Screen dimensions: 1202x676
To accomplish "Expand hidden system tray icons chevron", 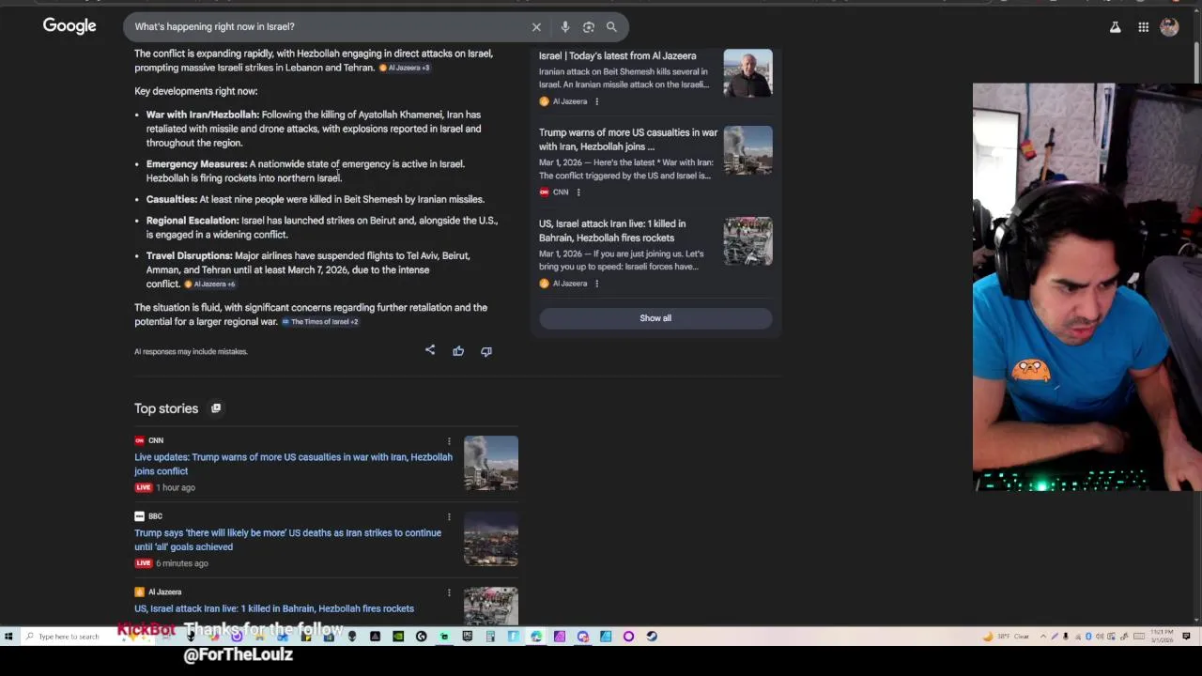I will click(x=1043, y=637).
